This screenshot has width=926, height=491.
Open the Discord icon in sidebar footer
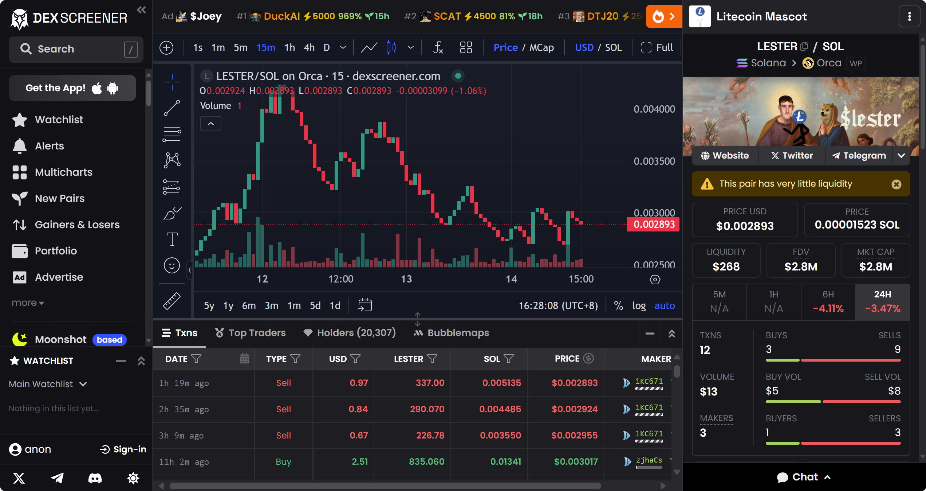(x=95, y=478)
